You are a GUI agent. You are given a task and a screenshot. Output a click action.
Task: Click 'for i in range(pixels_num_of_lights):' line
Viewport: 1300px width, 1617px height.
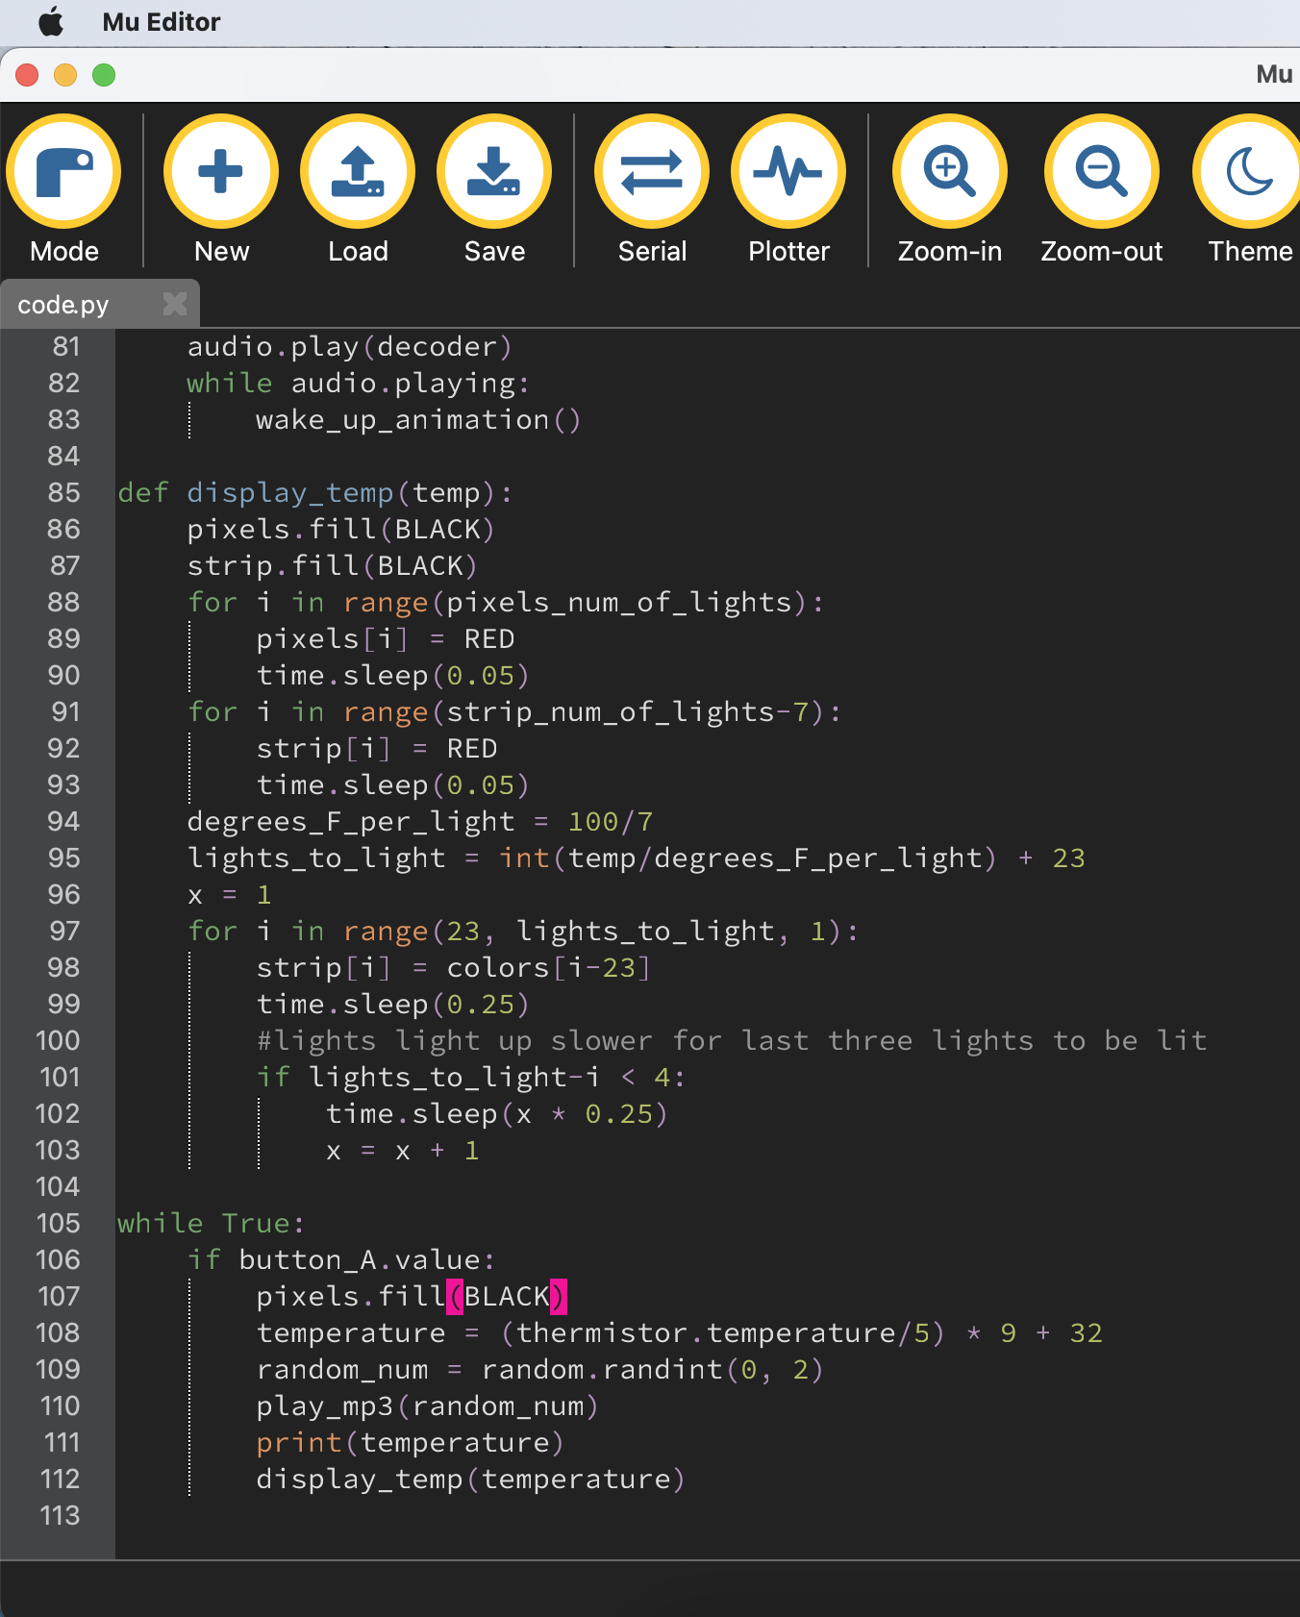(x=506, y=602)
